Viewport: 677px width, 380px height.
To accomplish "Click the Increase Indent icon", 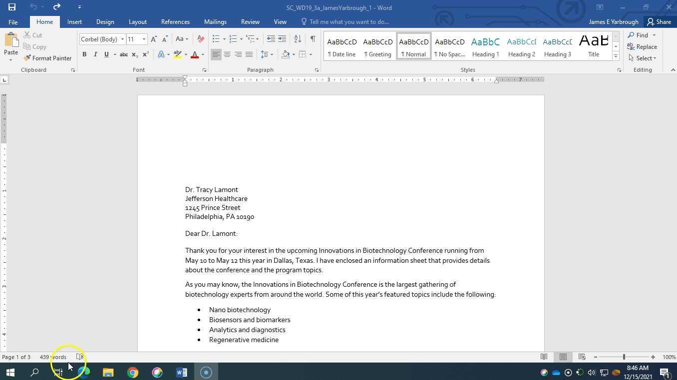I will [282, 38].
